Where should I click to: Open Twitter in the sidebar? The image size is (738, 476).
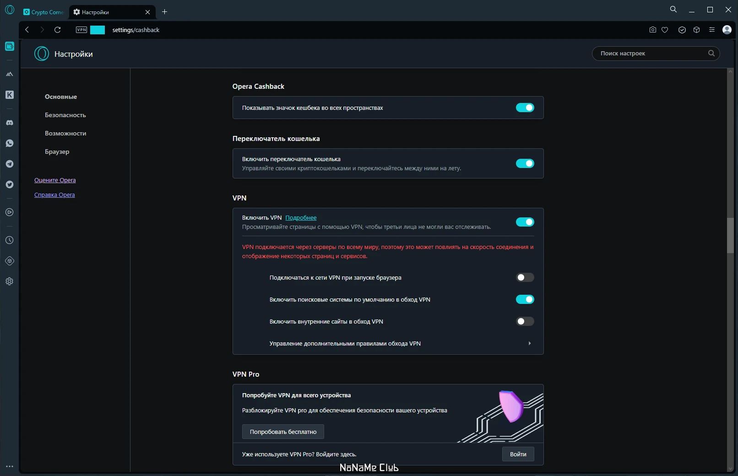pyautogui.click(x=10, y=184)
